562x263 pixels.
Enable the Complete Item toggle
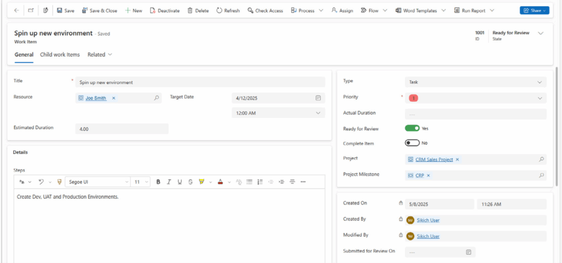412,143
